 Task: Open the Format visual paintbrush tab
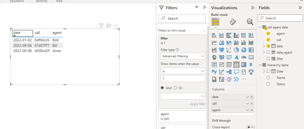point(232,22)
